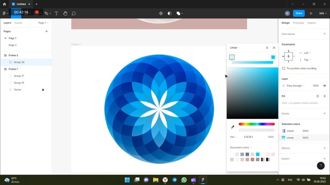Enable Fix position when scrolling
330x185 pixels.
(283, 68)
